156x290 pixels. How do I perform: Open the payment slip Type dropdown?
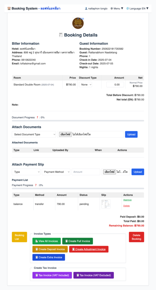[x=26, y=172]
